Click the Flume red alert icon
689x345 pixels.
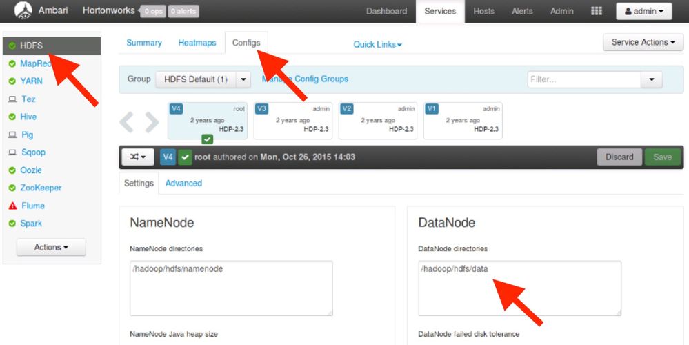[12, 206]
